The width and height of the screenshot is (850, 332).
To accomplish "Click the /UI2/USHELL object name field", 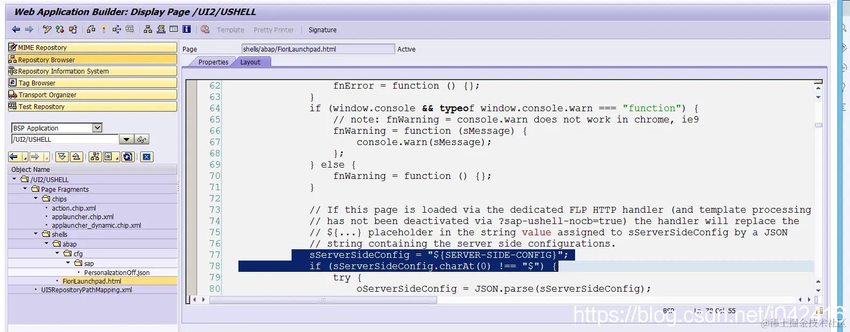I will click(64, 140).
